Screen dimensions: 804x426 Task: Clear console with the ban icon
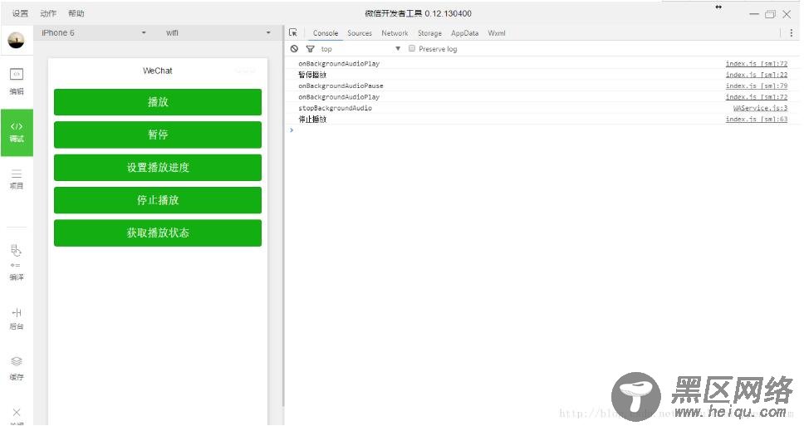click(x=294, y=49)
